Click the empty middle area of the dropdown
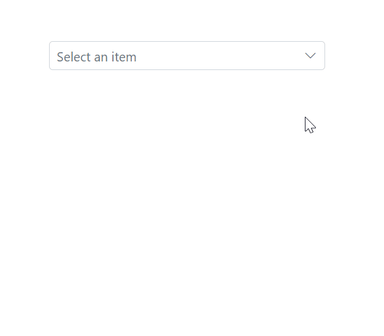 [x=215, y=56]
